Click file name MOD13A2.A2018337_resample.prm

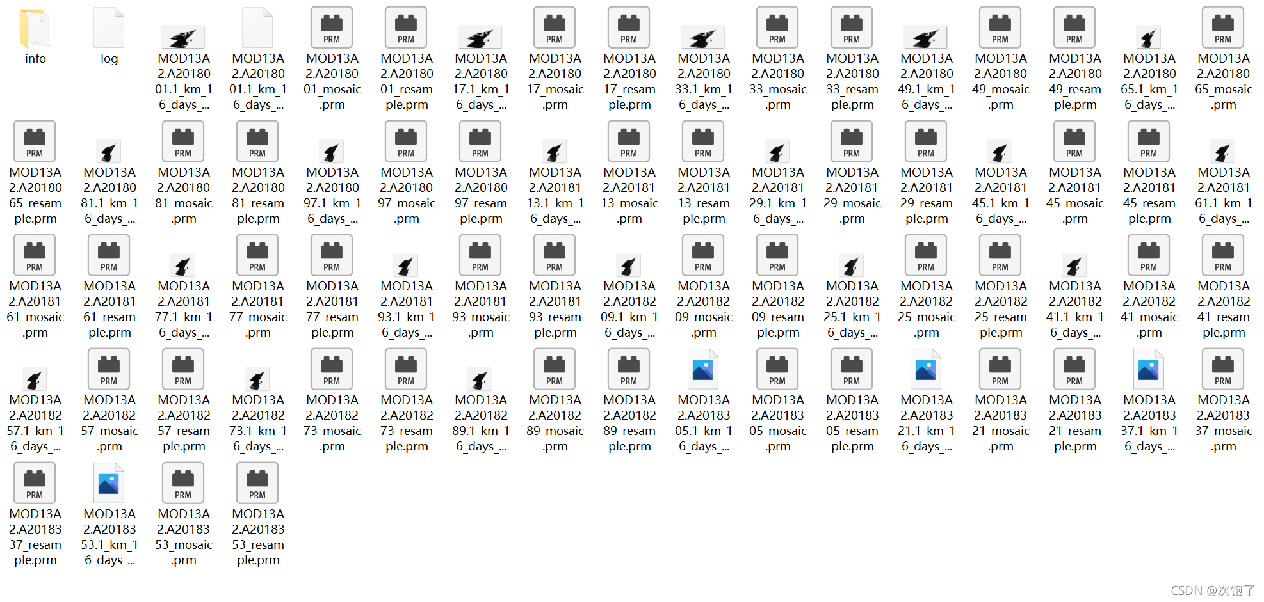(x=35, y=537)
